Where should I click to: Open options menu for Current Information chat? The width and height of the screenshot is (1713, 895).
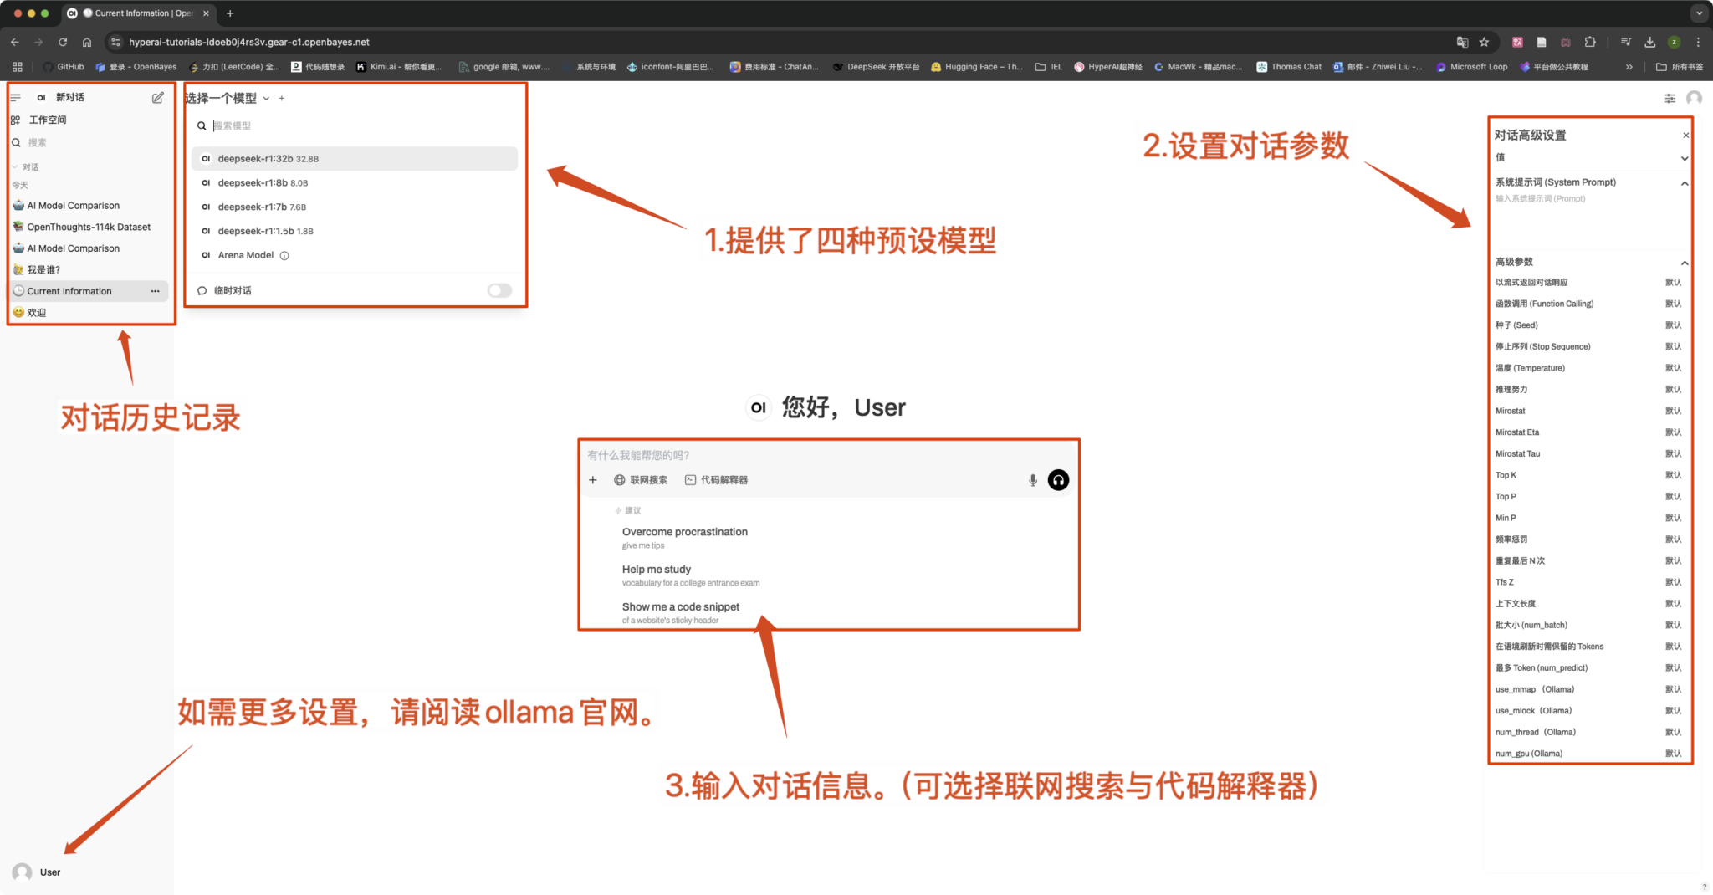pyautogui.click(x=155, y=291)
